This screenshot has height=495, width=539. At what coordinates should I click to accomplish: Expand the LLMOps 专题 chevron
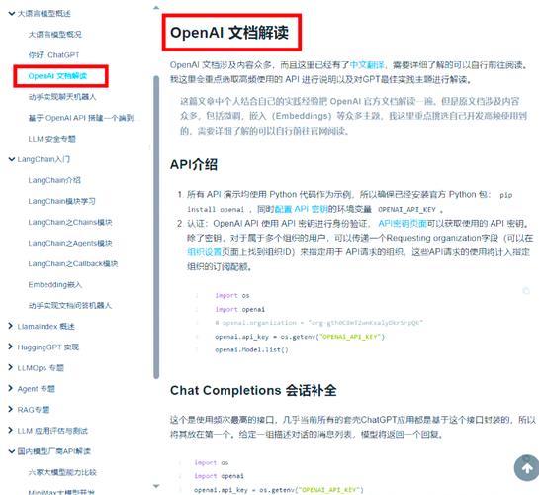10,367
